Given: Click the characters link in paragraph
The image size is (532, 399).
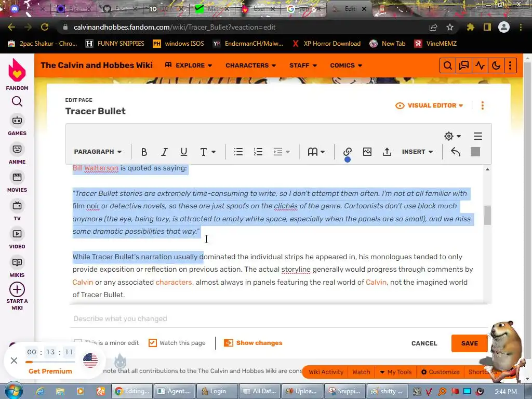Looking at the screenshot, I should click(x=174, y=282).
